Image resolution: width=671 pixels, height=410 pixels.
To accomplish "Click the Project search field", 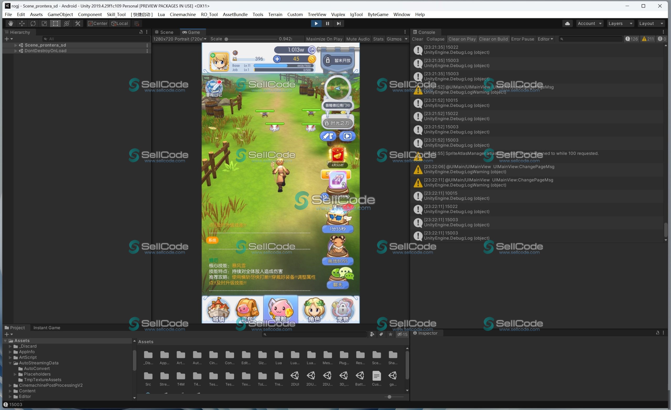I will pos(315,334).
